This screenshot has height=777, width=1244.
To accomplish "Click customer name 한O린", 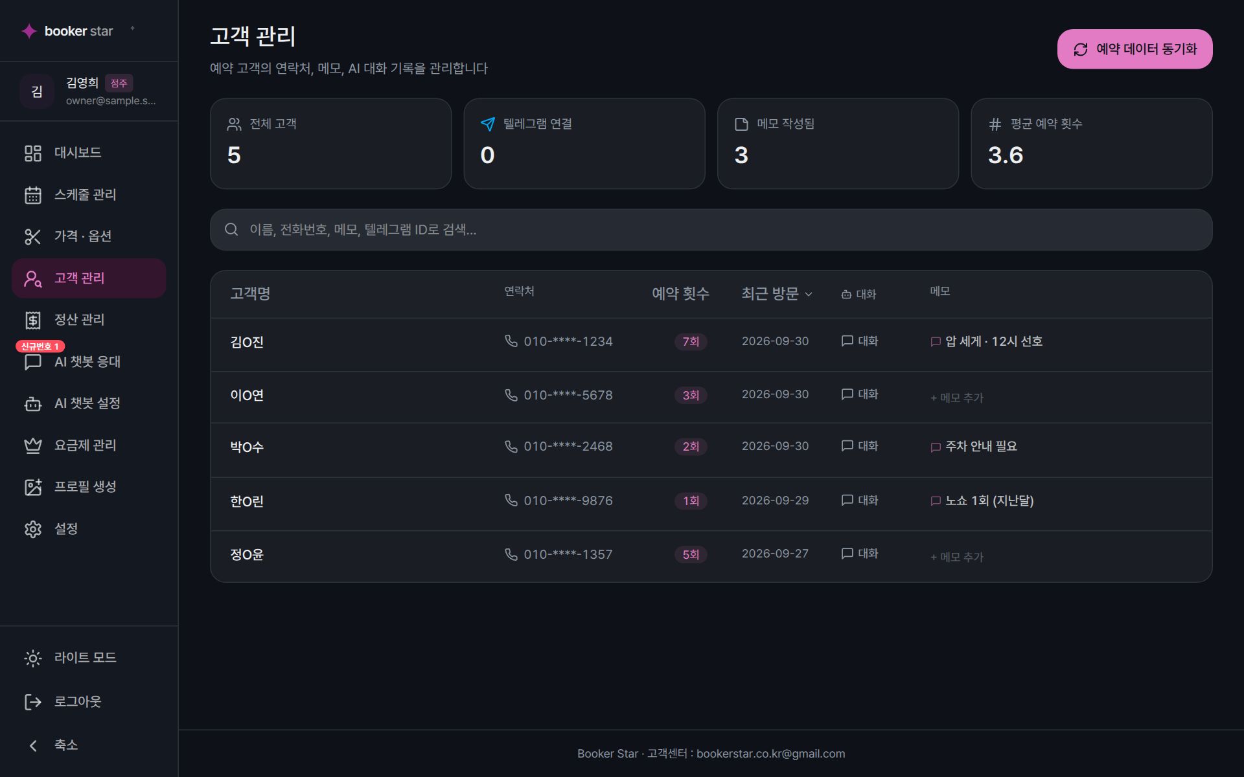I will click(x=247, y=502).
